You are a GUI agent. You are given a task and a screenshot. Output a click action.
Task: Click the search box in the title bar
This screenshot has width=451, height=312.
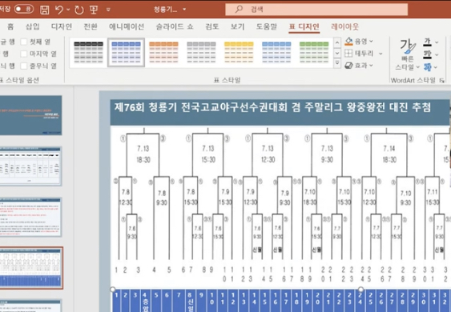[316, 9]
